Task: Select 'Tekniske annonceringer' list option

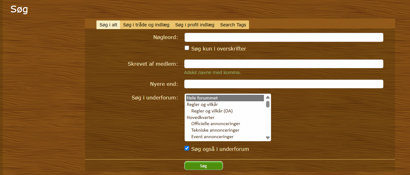Action: point(225,130)
